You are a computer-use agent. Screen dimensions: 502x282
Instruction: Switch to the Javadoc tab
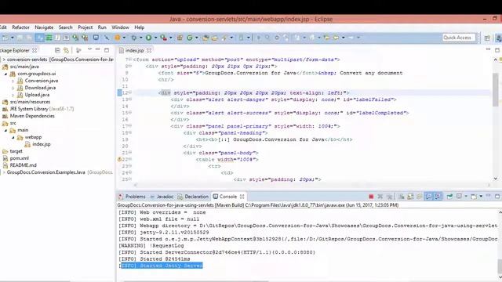pyautogui.click(x=162, y=197)
